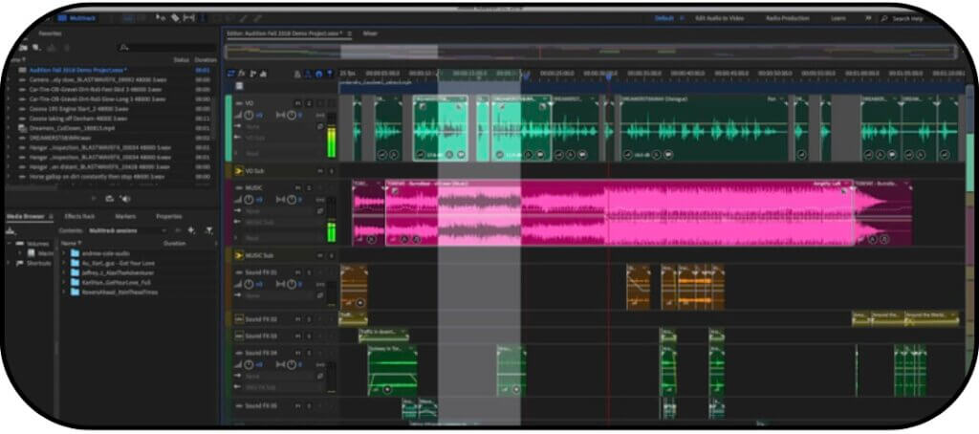Screen dimensions: 979x434
Task: Open the Contents 'Multitrack sessions' dropdown
Action: tap(127, 230)
